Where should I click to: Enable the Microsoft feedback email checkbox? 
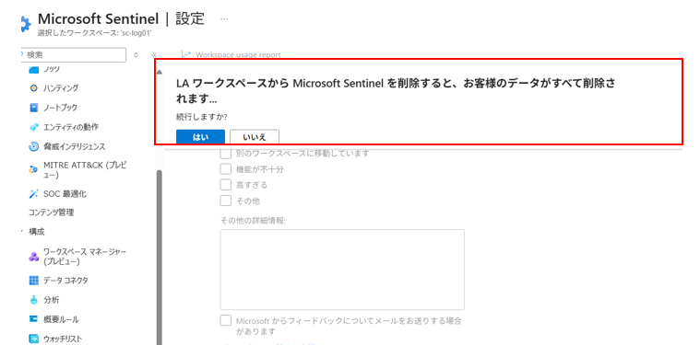coord(225,320)
